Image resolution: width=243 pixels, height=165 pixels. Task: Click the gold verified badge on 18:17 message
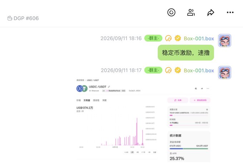pos(178,70)
